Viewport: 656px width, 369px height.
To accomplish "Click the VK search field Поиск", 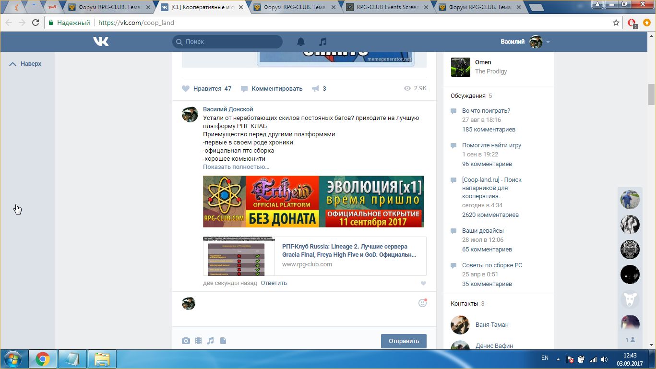I will coord(227,42).
